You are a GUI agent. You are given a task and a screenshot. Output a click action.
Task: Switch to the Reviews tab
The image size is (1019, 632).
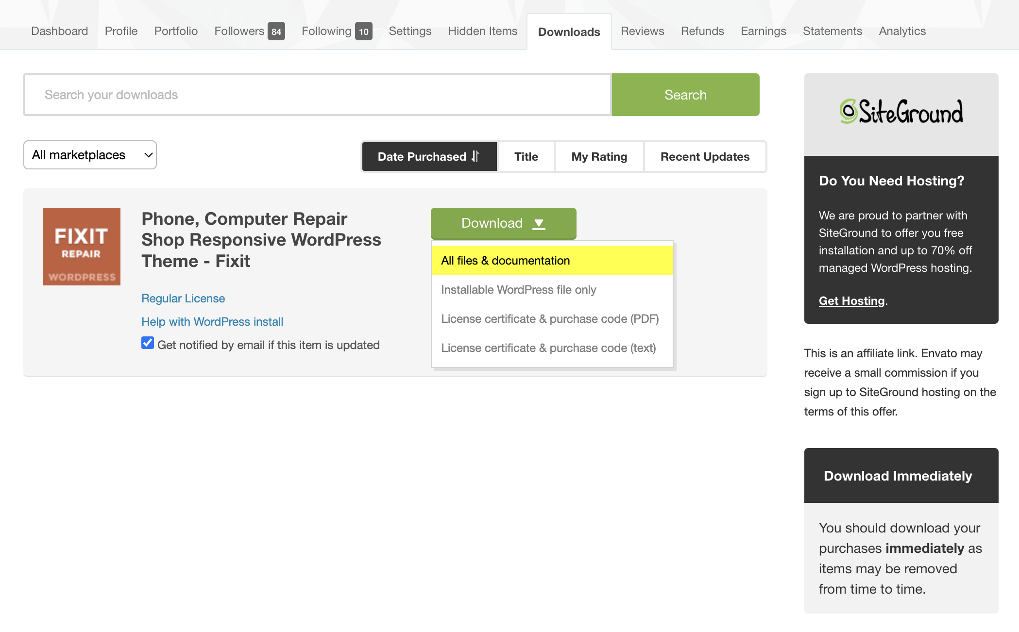coord(642,31)
